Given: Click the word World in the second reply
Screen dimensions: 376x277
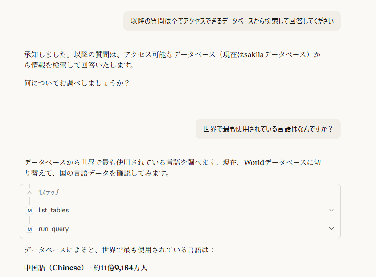Looking at the screenshot, I should 254,162.
